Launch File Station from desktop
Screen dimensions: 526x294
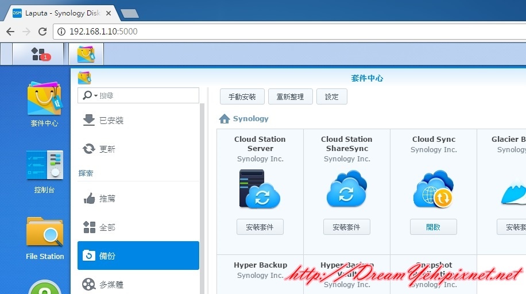pos(45,239)
